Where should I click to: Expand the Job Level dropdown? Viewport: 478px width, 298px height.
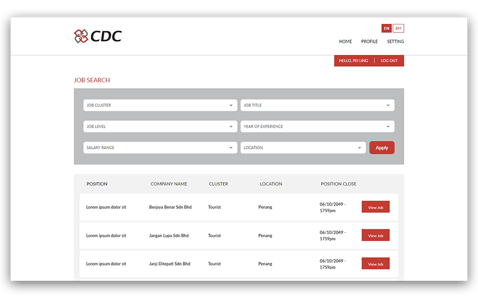(160, 127)
